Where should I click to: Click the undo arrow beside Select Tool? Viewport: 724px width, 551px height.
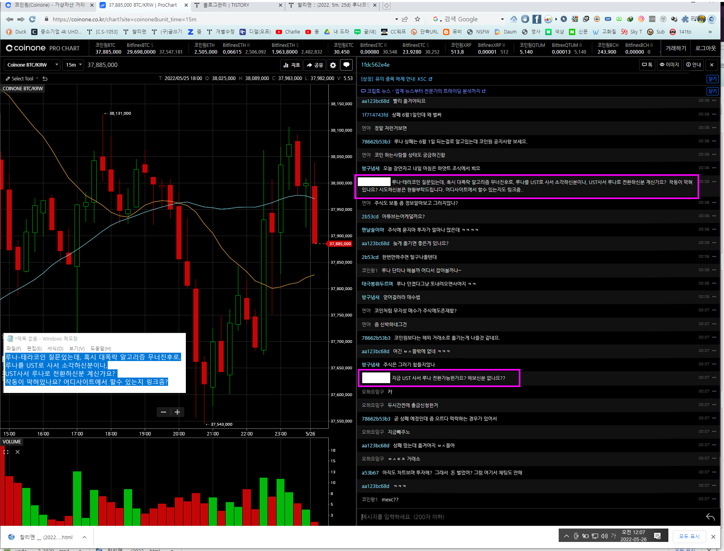pos(45,78)
